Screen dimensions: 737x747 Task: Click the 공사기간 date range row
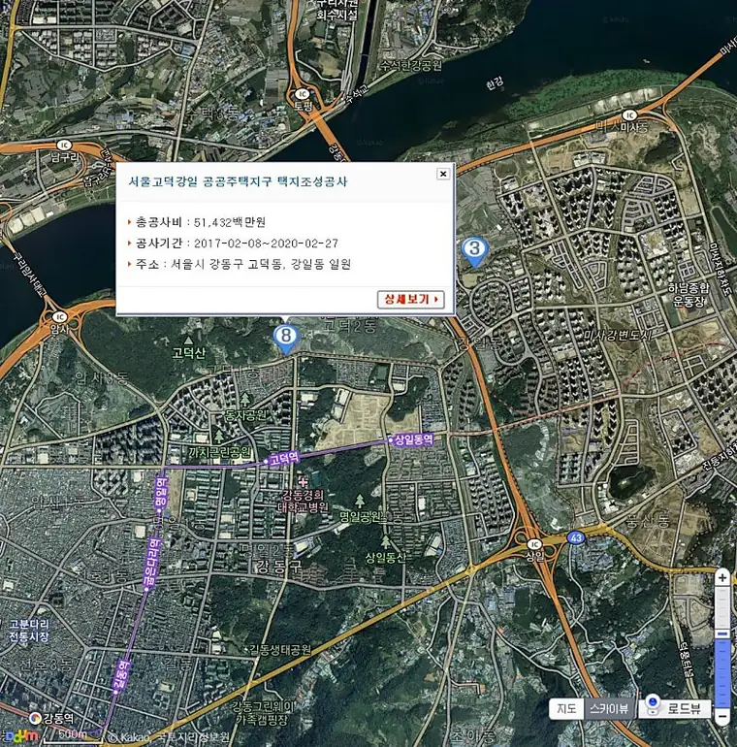pyautogui.click(x=233, y=244)
